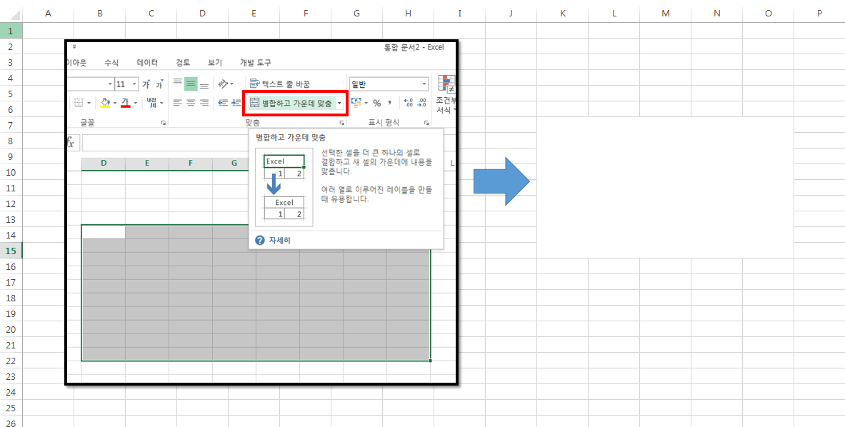Open the Orientation dropdown arrow
Screen dimensions: 845x427
pyautogui.click(x=231, y=84)
